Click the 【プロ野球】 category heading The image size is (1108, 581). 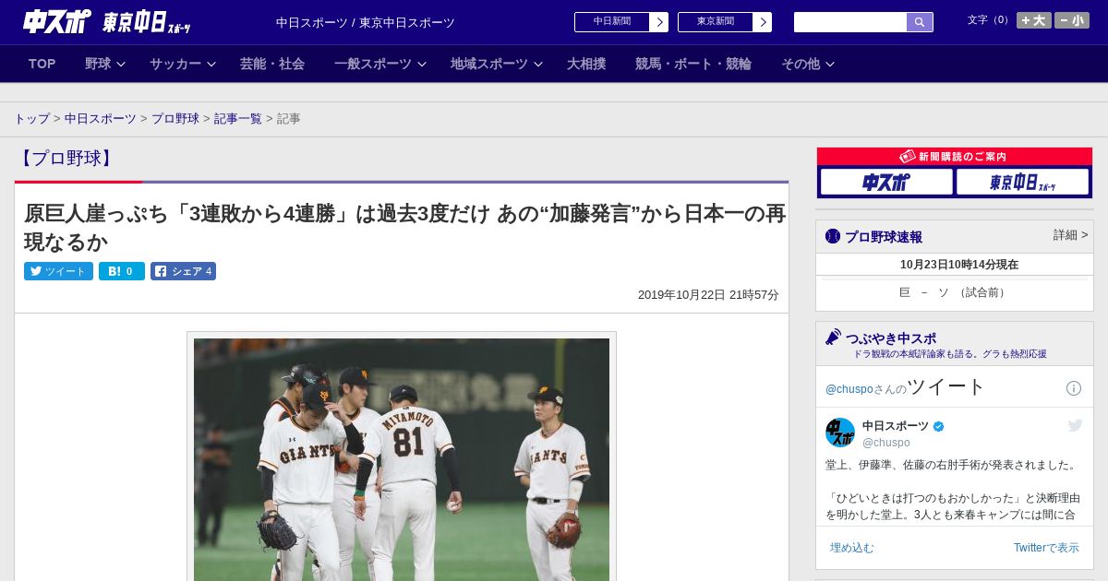coord(66,158)
